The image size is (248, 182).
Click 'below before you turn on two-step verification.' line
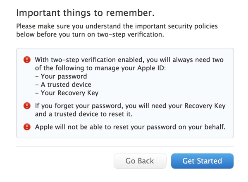pyautogui.click(x=90, y=35)
